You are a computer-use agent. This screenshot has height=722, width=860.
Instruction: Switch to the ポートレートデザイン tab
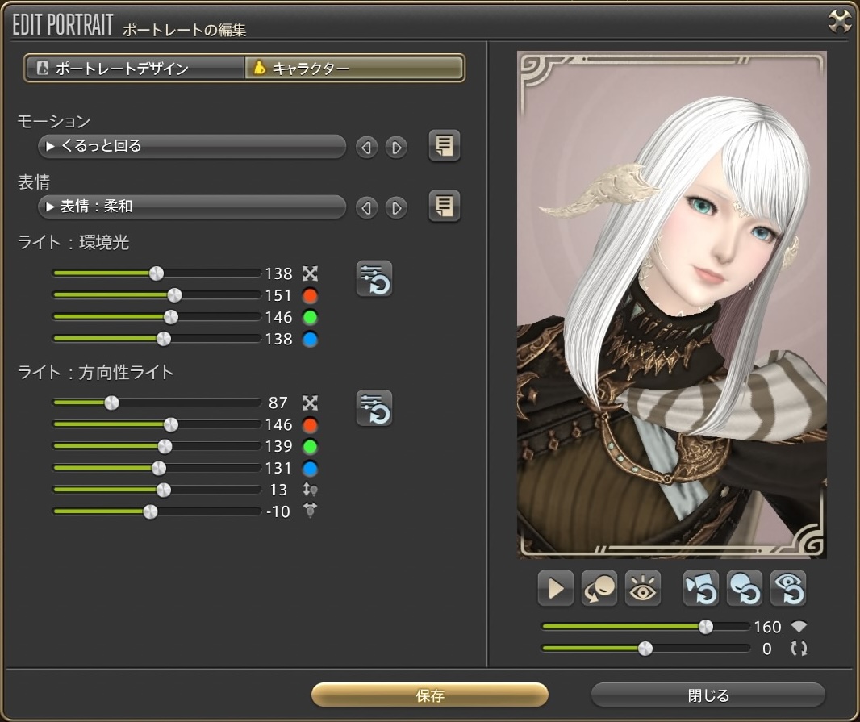tap(135, 69)
